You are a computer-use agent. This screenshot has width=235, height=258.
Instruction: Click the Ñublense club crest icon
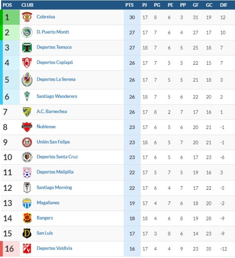click(27, 127)
